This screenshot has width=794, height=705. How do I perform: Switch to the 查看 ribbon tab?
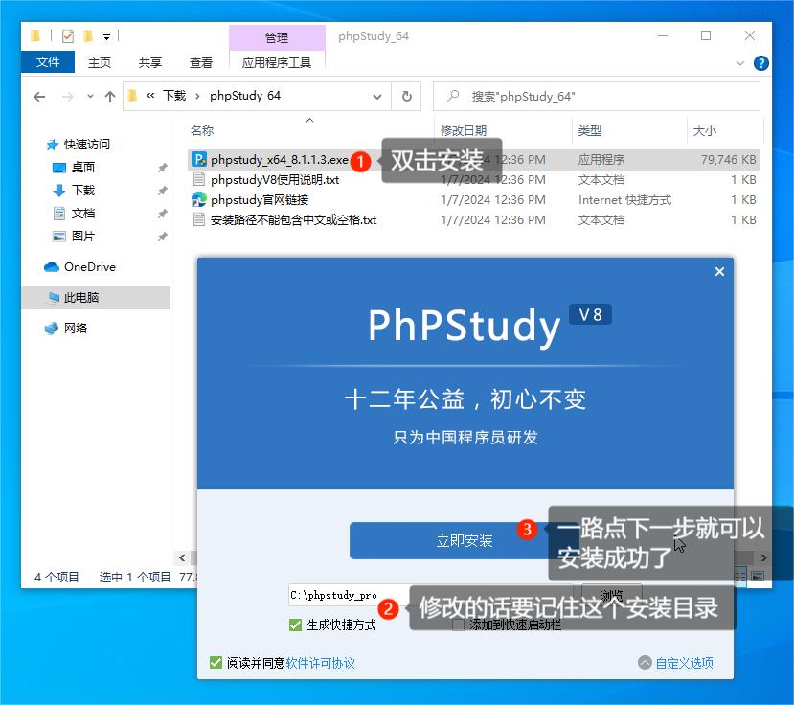pos(201,63)
